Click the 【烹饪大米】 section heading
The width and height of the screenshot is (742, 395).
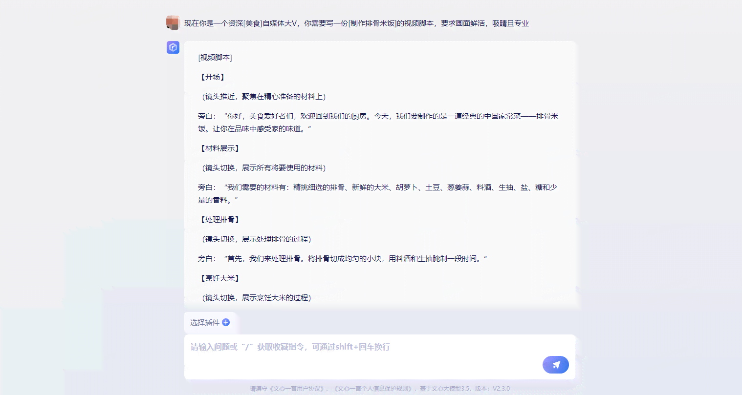click(x=220, y=278)
